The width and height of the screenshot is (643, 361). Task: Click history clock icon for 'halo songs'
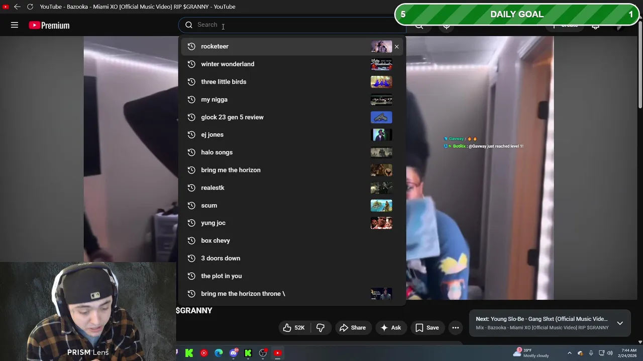pos(191,152)
